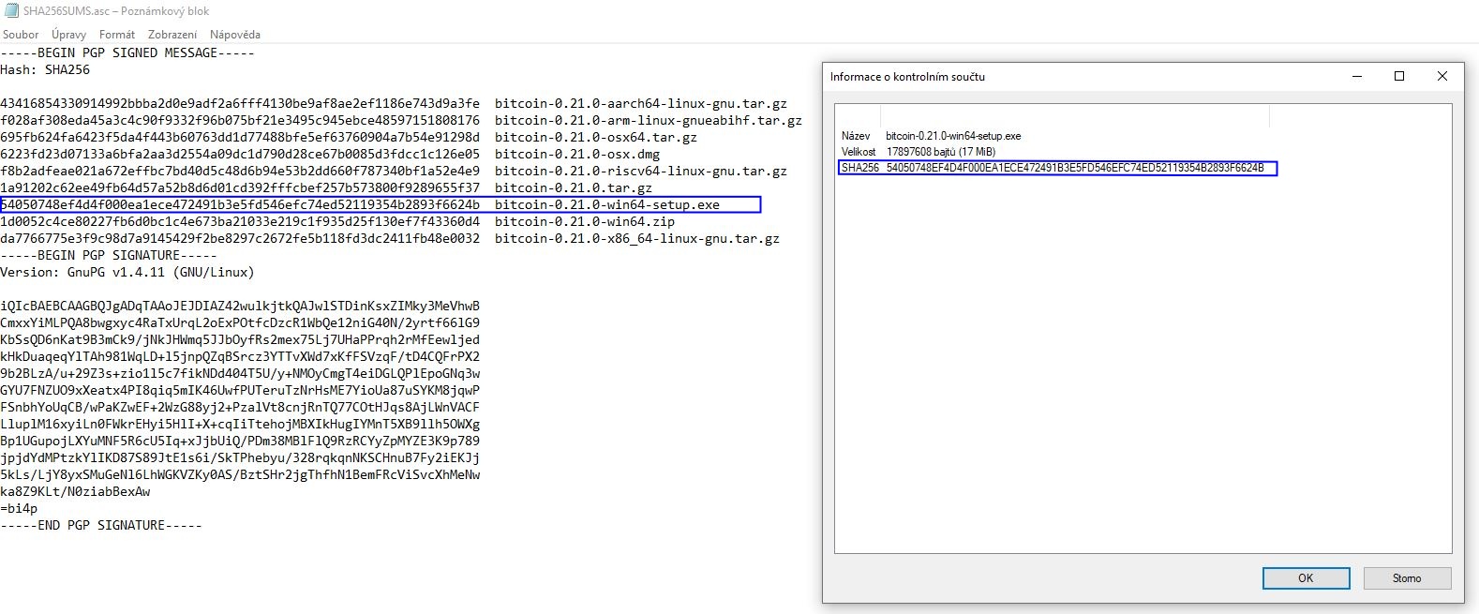The height and width of the screenshot is (614, 1479).
Task: Open the Nápověda menu
Action: pos(234,35)
